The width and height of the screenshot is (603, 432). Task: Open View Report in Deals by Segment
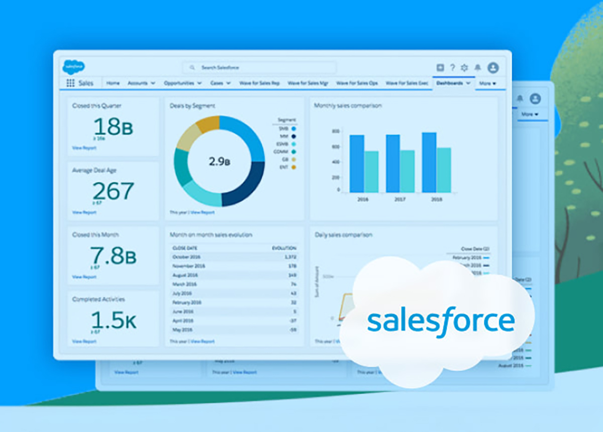click(x=203, y=212)
